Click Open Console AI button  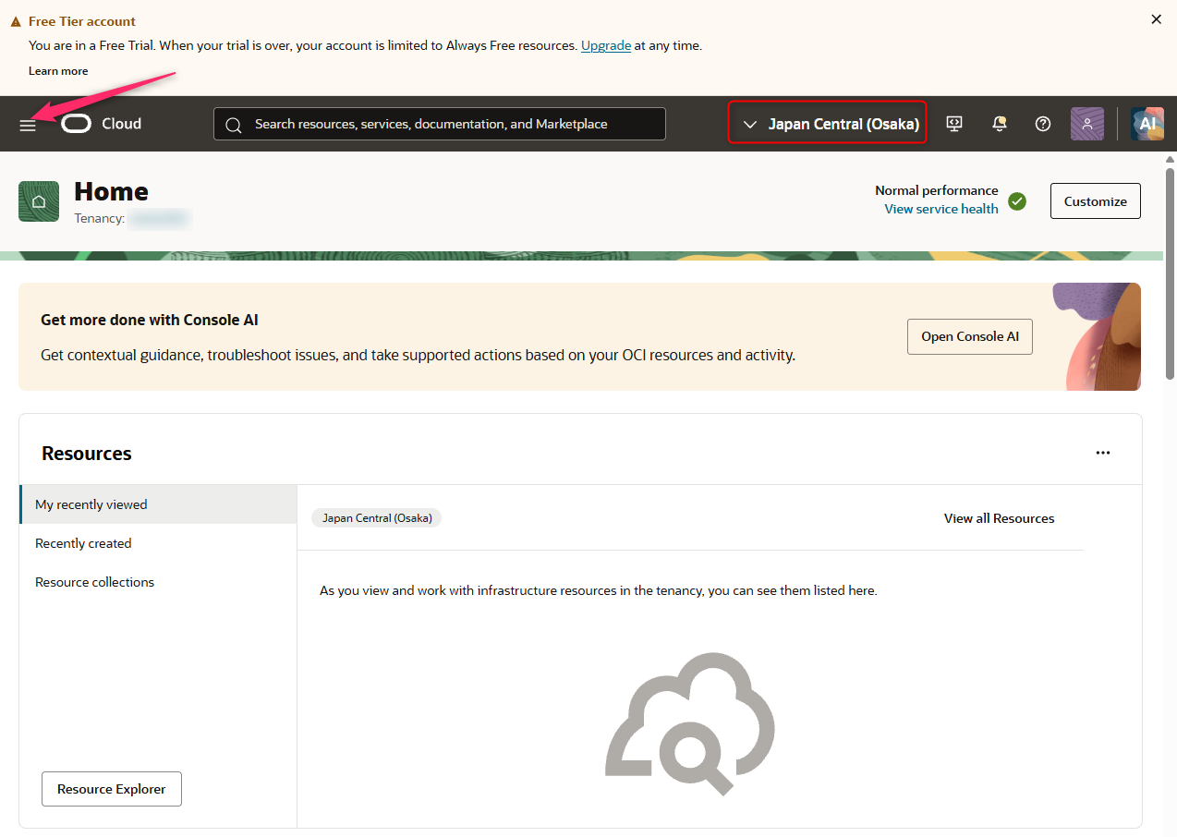[x=970, y=336]
